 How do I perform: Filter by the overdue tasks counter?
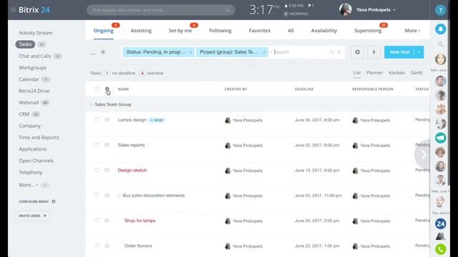[151, 73]
